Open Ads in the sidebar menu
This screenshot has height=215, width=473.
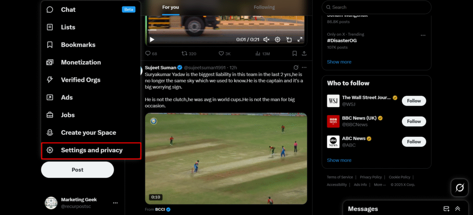[x=91, y=97]
